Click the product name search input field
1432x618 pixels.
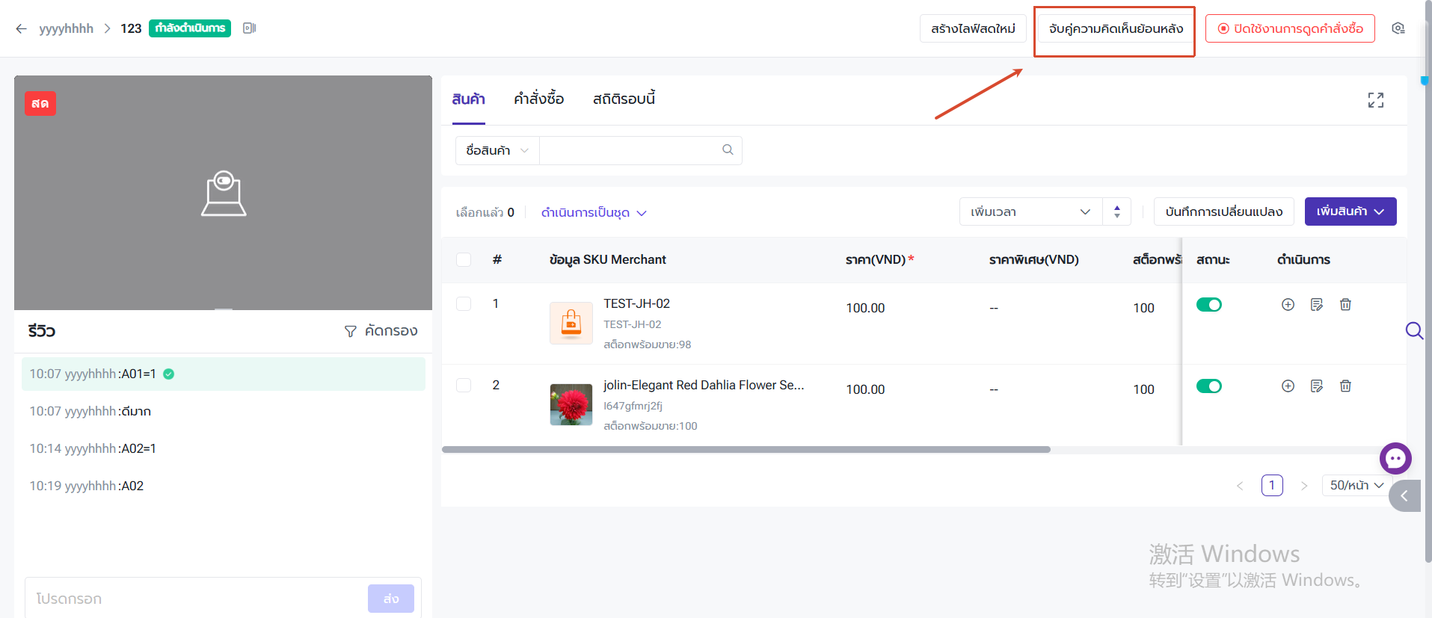630,150
